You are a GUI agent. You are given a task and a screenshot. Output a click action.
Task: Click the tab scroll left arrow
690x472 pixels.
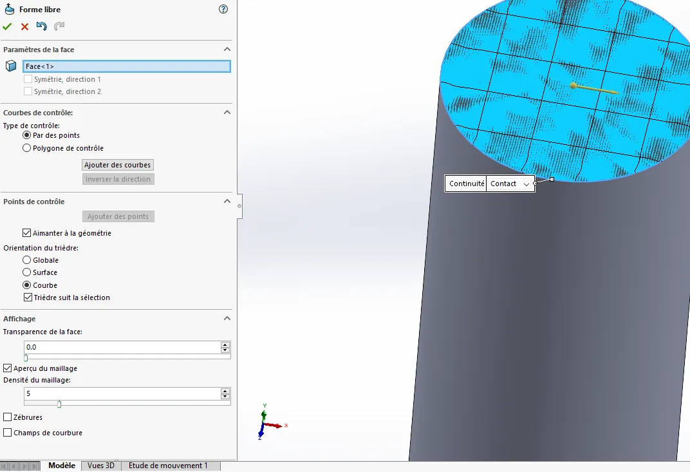point(15,466)
